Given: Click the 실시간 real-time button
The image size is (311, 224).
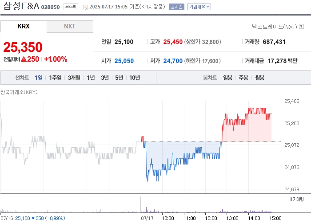Looking at the screenshot, I should [176, 7].
